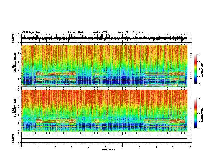
Task: Click the "VLF Spectra" title text
Action: coord(31,32)
